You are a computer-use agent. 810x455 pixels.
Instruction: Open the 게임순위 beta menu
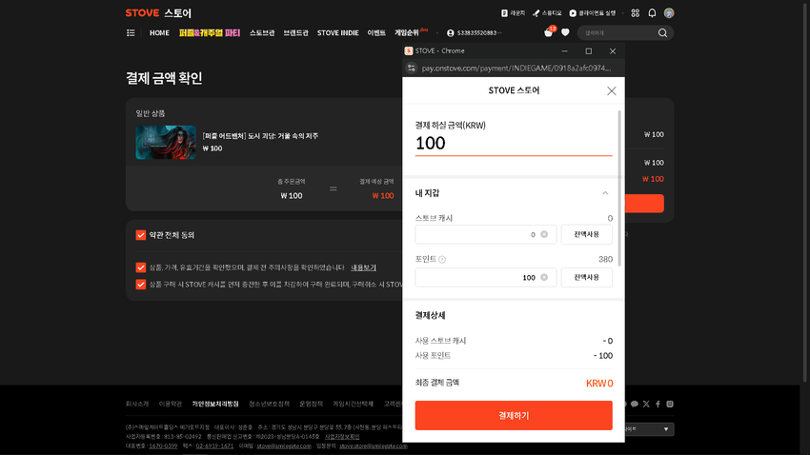(x=412, y=32)
